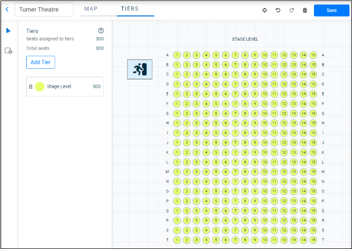The height and width of the screenshot is (249, 352).
Task: Switch to the MAP tab
Action: [91, 9]
